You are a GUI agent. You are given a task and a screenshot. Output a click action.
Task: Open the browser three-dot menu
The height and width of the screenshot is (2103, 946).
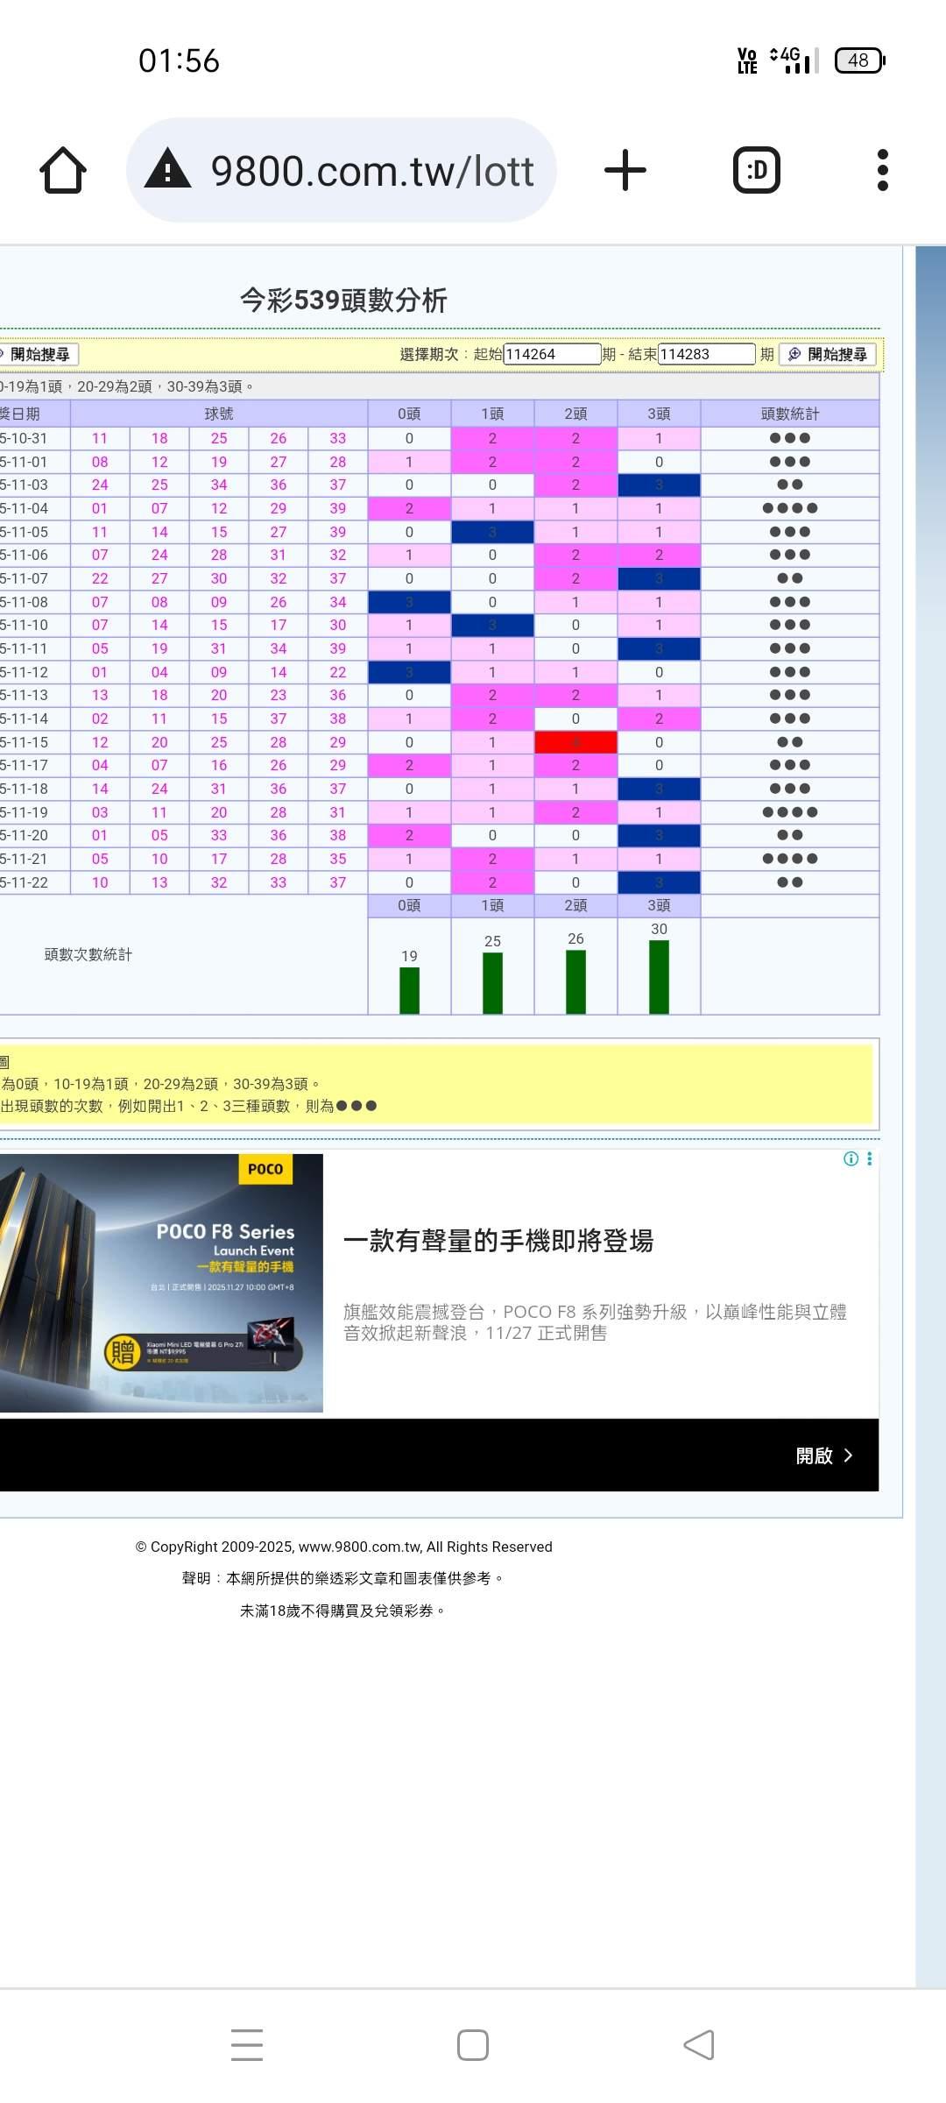pos(882,170)
